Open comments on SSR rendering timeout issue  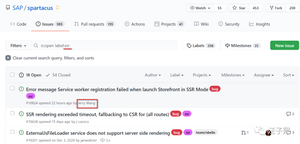[290, 114]
